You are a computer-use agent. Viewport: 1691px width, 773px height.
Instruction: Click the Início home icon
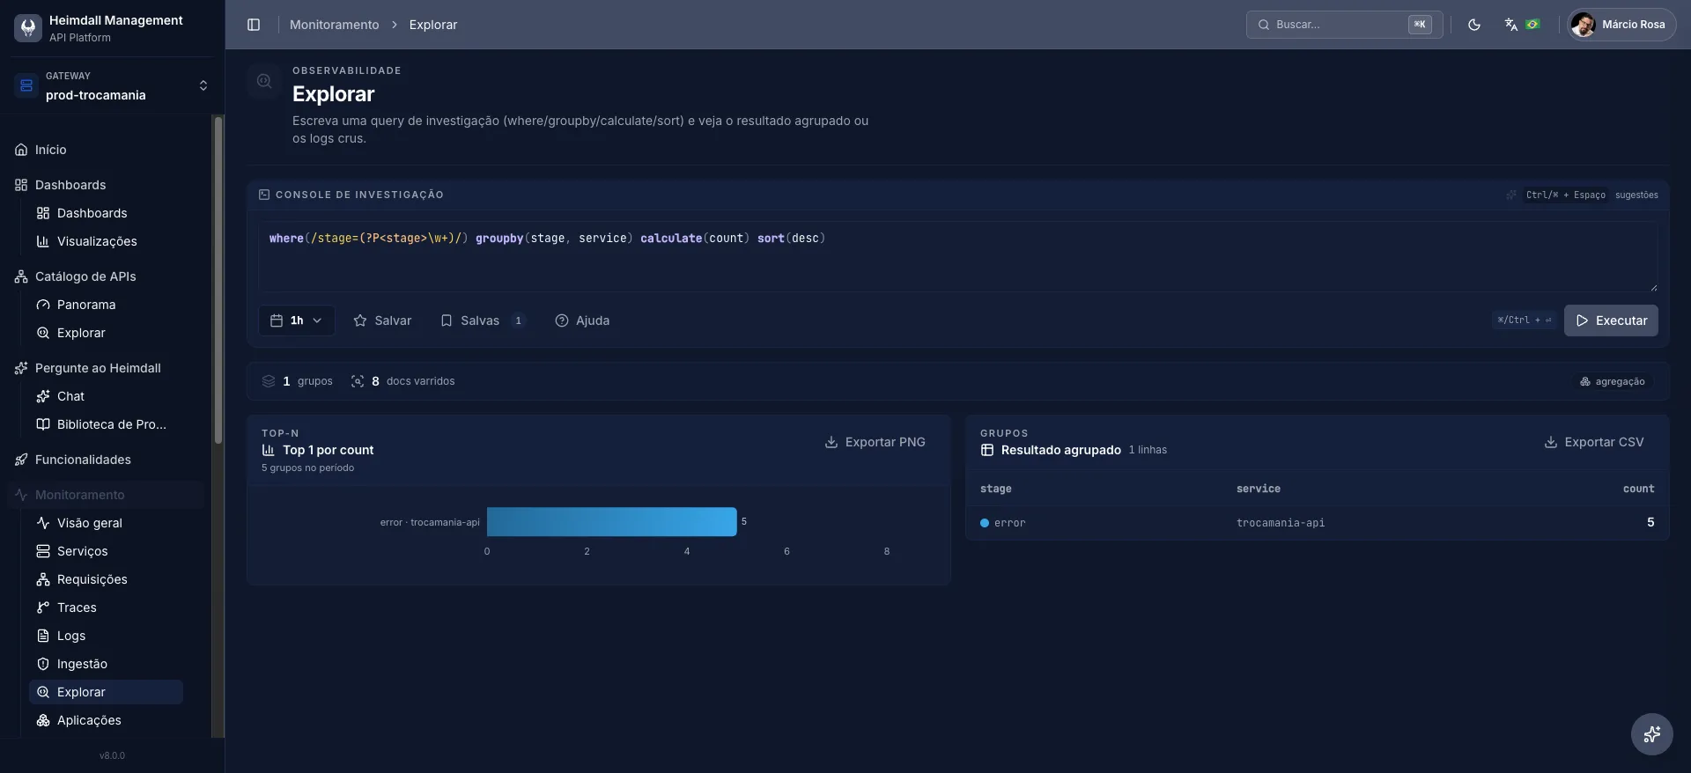[21, 150]
